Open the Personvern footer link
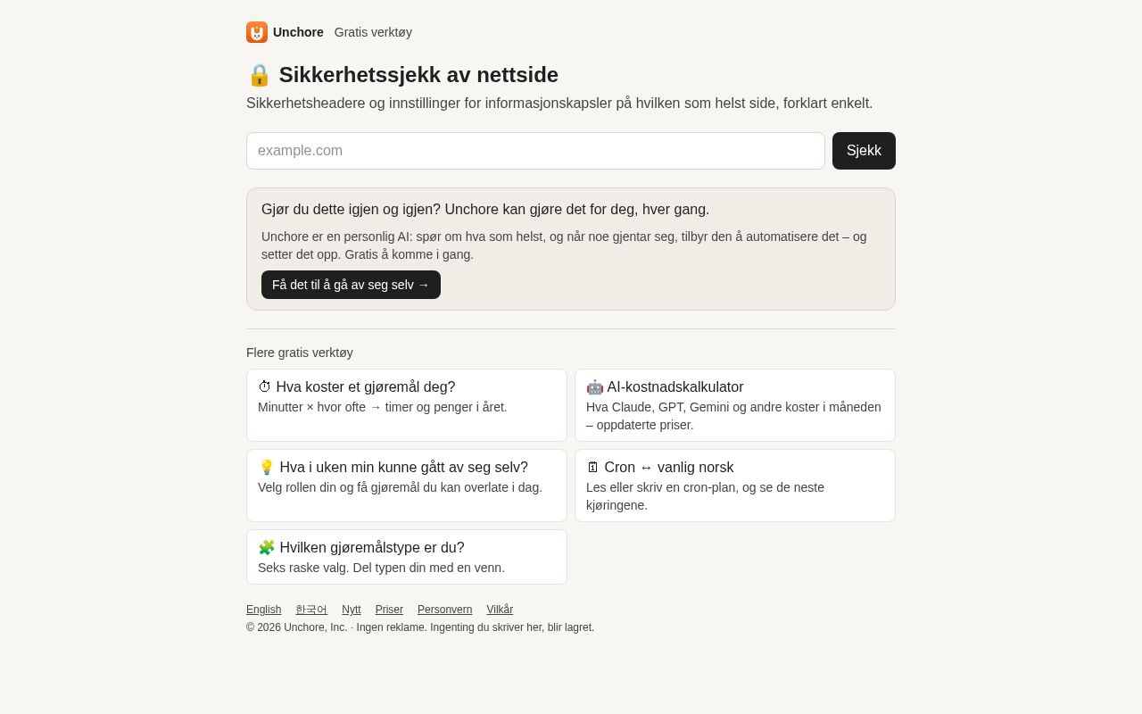 point(444,610)
